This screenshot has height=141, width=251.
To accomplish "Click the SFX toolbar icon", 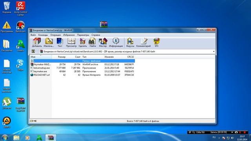I will (x=156, y=42).
